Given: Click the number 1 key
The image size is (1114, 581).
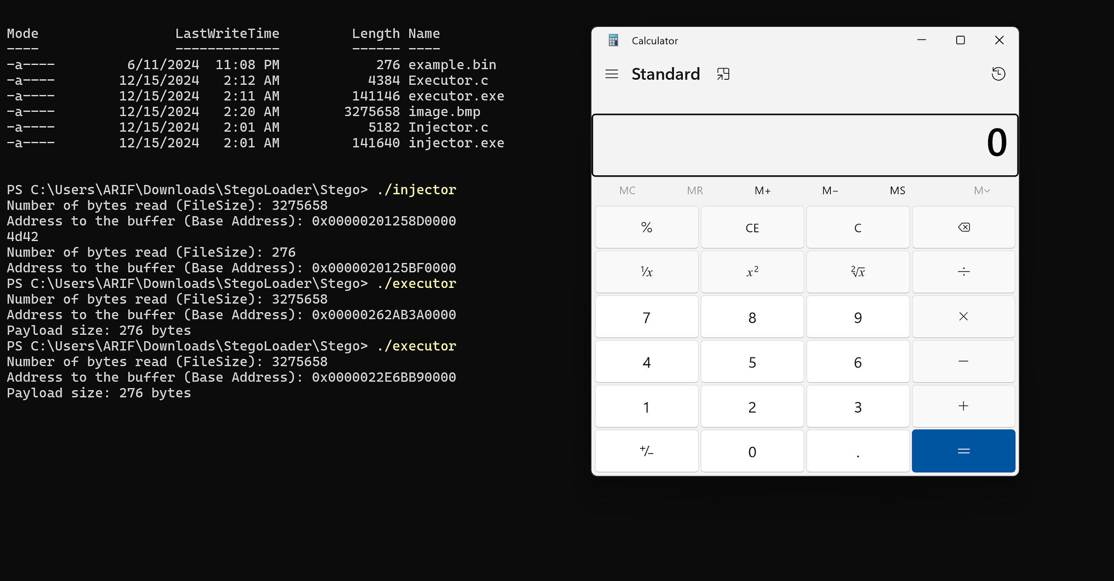Looking at the screenshot, I should tap(647, 406).
